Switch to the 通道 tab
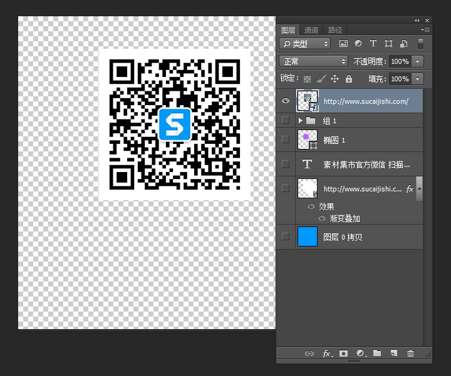Screen dimensions: 451x376 point(311,30)
